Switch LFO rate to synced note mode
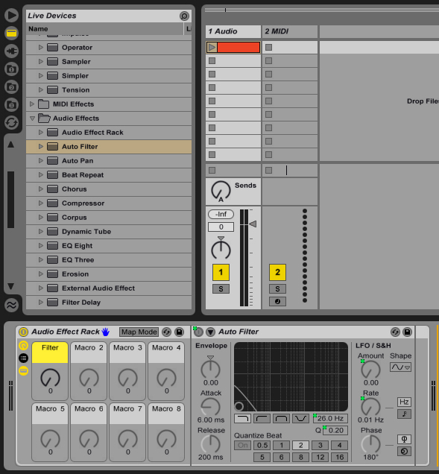 (x=404, y=414)
